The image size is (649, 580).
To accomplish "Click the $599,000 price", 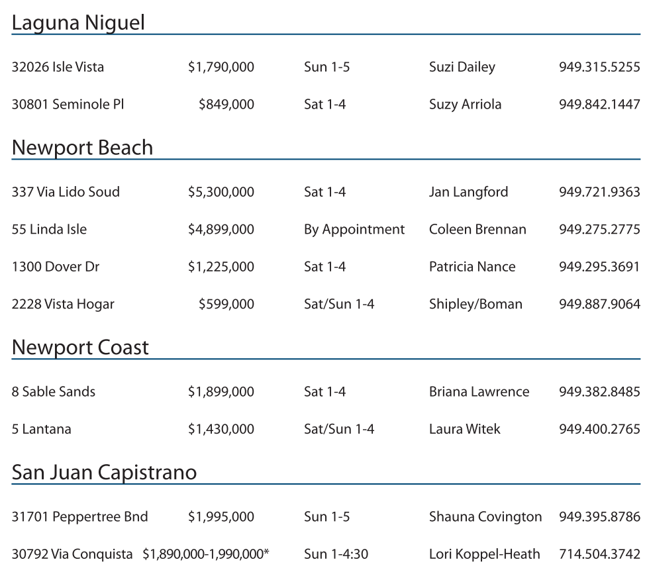I will (x=226, y=304).
